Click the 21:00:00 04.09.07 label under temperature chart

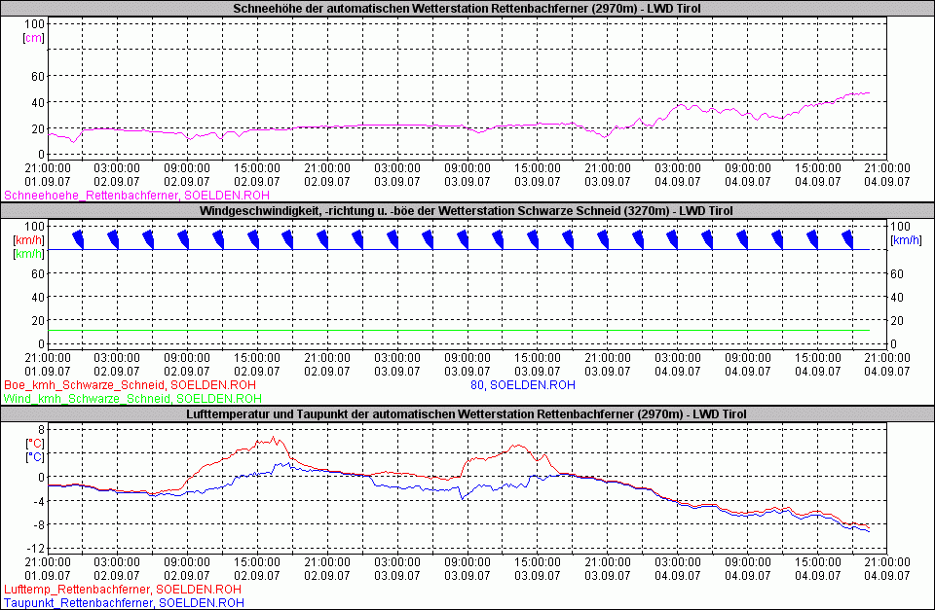coord(886,567)
